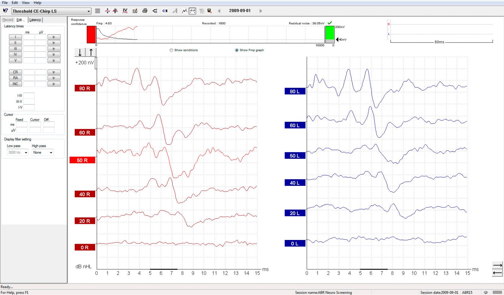Select the Show Fmp graph option
Screen dimensions: 504x295
pos(237,50)
